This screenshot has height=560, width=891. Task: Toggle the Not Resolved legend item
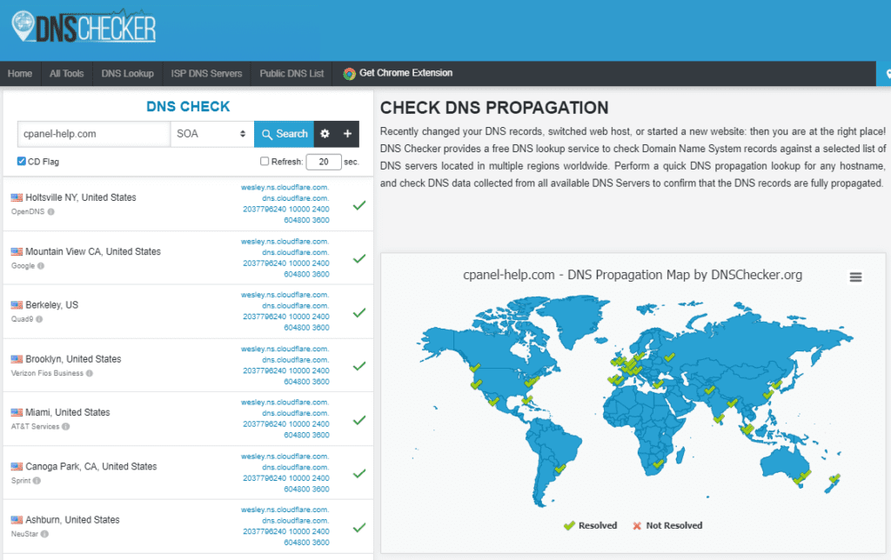click(x=667, y=525)
